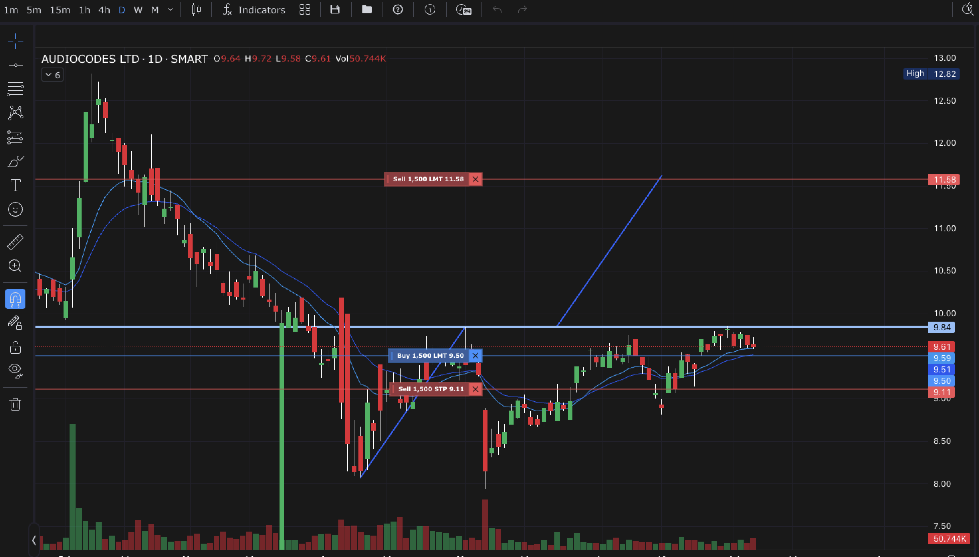
Task: Toggle the magnet snap mode
Action: coord(15,299)
